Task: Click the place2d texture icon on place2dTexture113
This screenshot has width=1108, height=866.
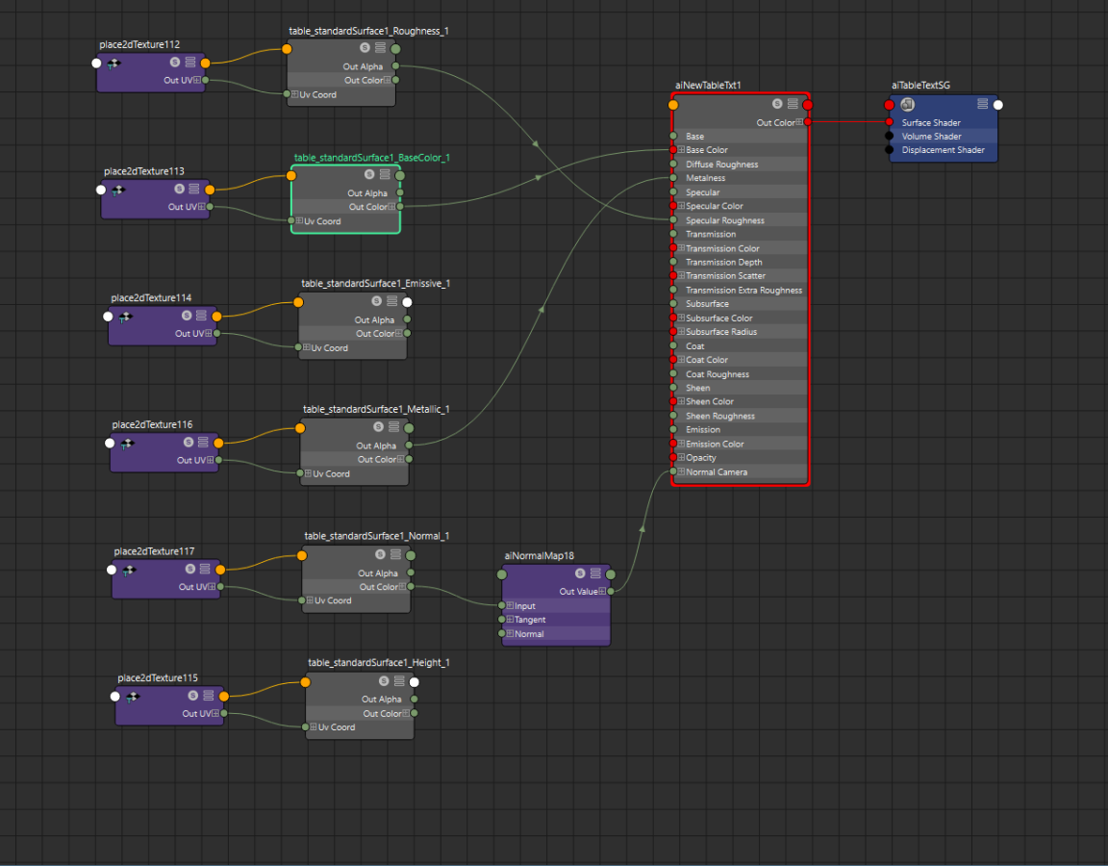Action: pyautogui.click(x=118, y=191)
